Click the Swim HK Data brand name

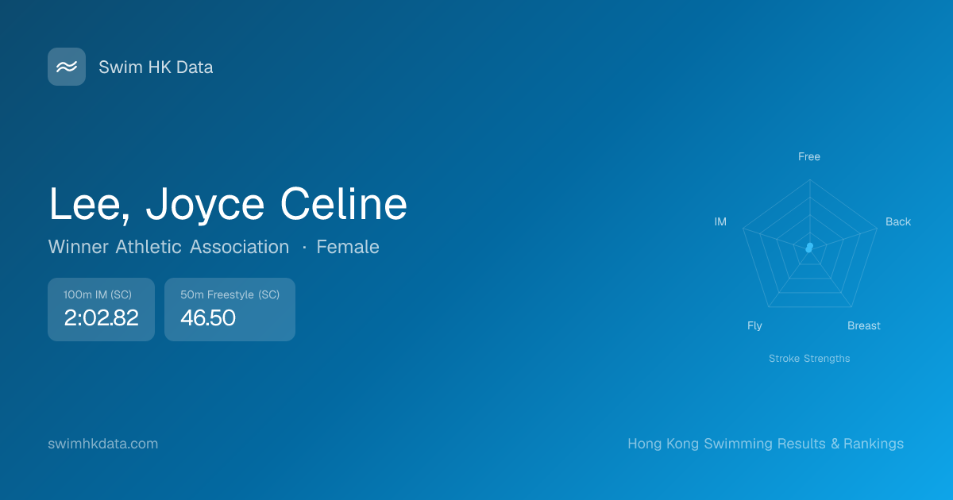[x=156, y=67]
